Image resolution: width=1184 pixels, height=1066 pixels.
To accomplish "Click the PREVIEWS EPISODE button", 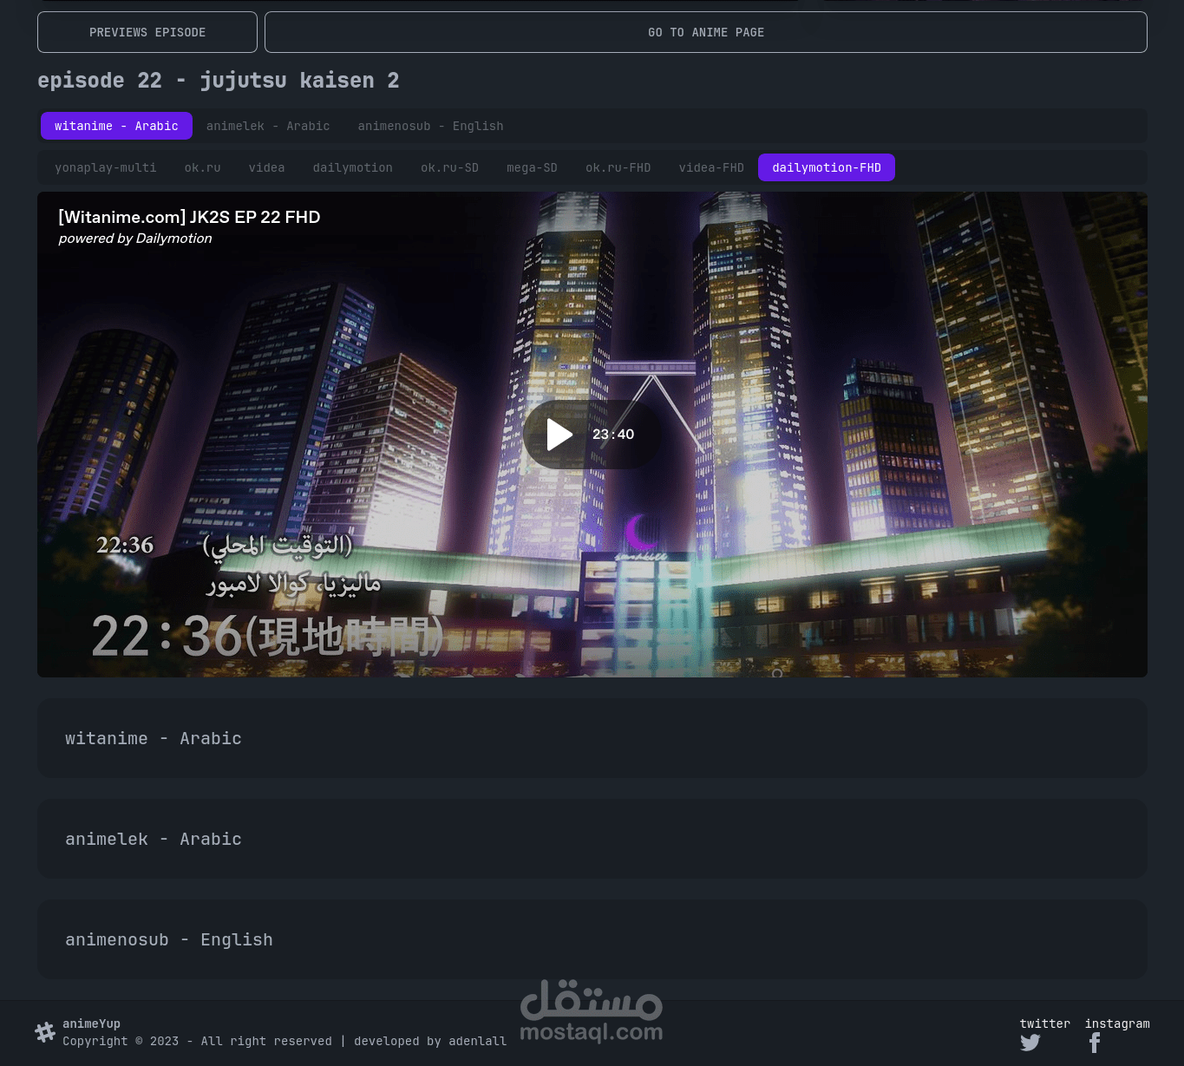I will (x=147, y=32).
